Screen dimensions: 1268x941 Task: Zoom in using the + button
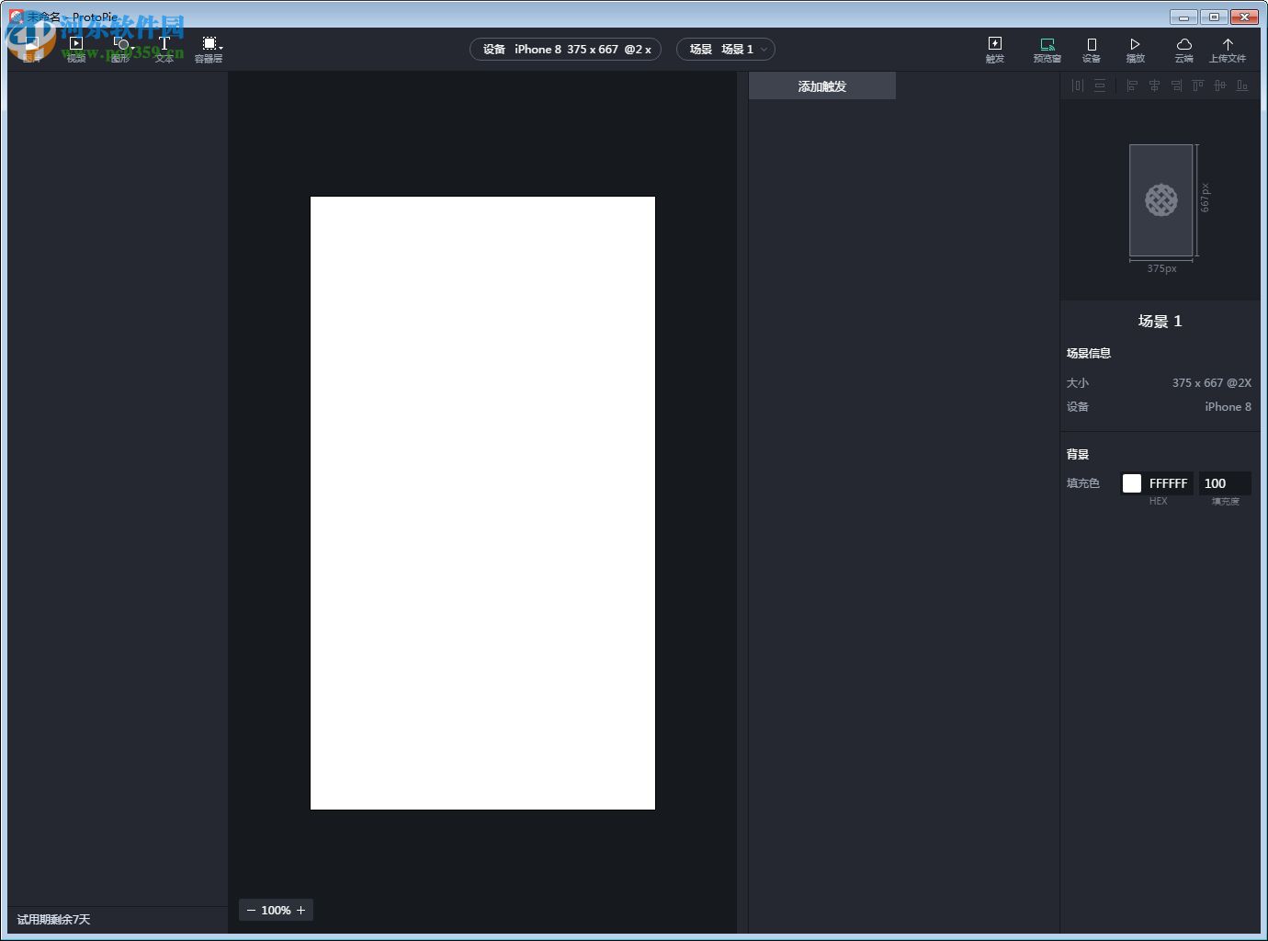coord(300,910)
